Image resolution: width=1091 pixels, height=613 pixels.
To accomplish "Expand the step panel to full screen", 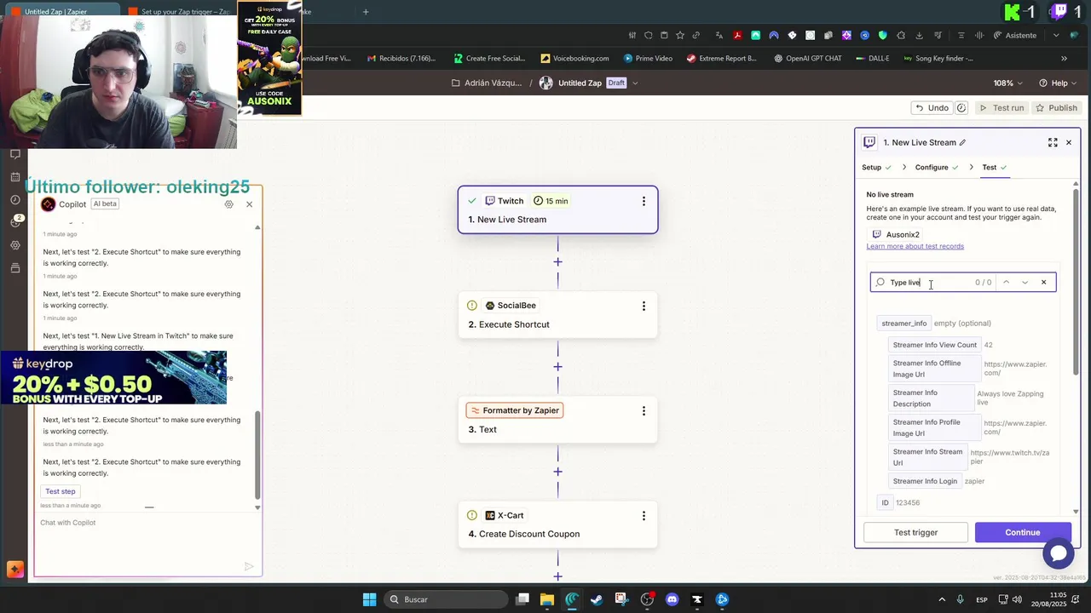I will (1053, 142).
